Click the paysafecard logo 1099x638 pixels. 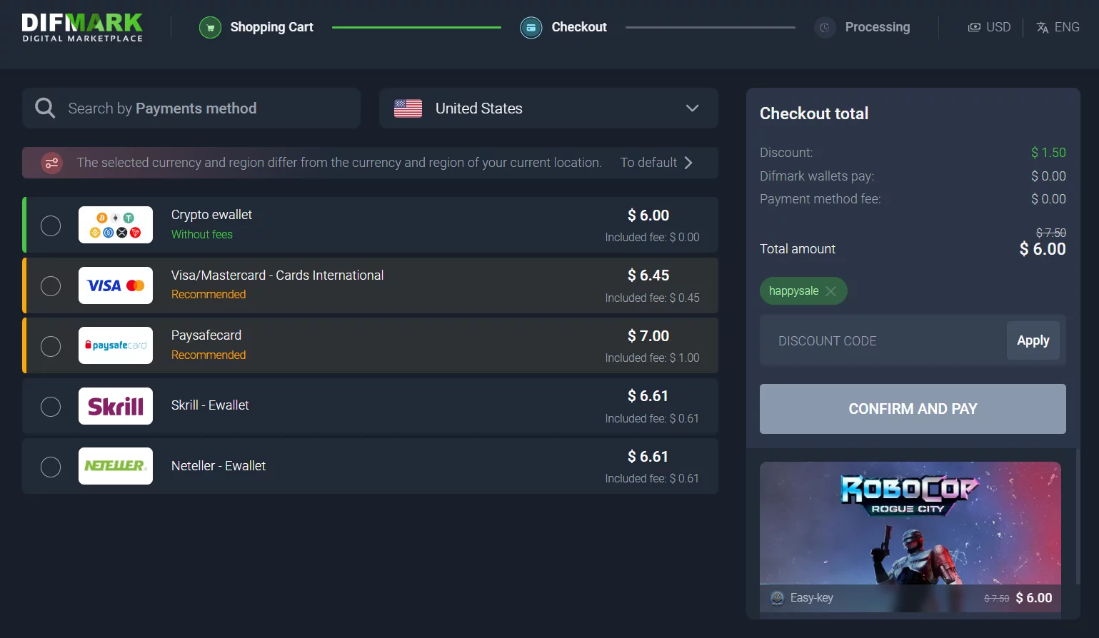[116, 345]
